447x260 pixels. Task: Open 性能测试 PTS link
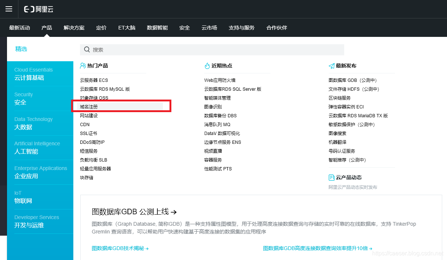pos(218,169)
